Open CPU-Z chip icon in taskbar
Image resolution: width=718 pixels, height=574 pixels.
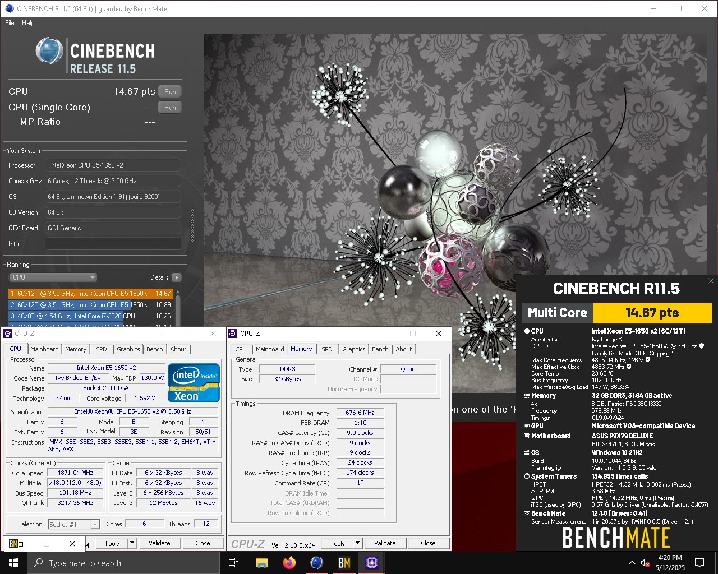[371, 563]
